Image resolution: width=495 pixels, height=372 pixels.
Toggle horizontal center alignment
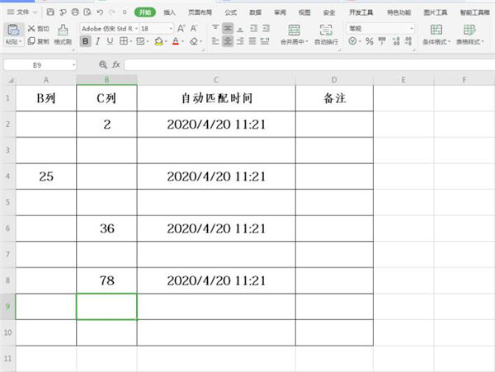point(228,41)
